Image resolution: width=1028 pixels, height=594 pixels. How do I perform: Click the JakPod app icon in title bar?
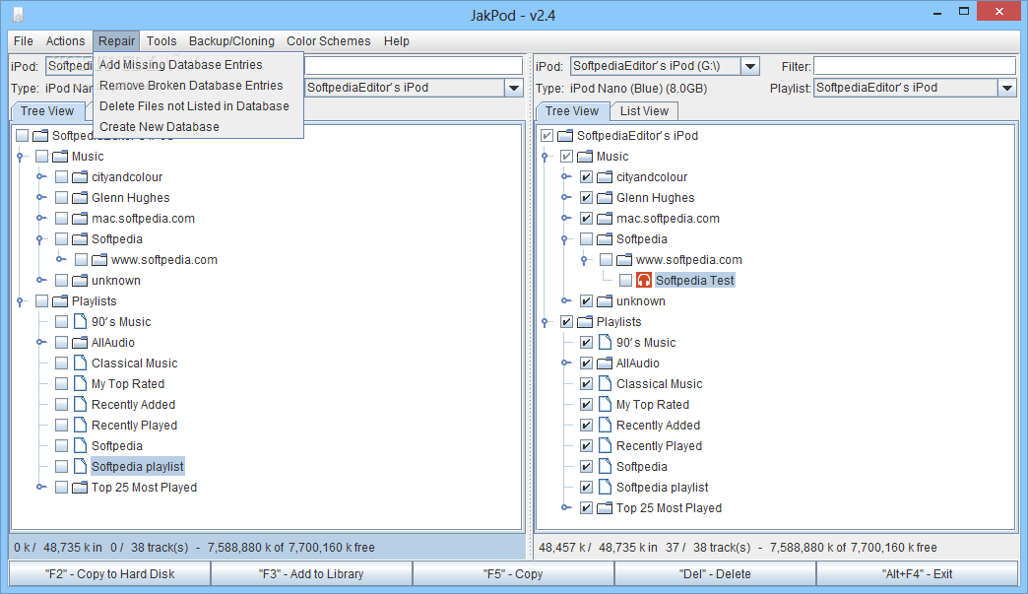19,15
